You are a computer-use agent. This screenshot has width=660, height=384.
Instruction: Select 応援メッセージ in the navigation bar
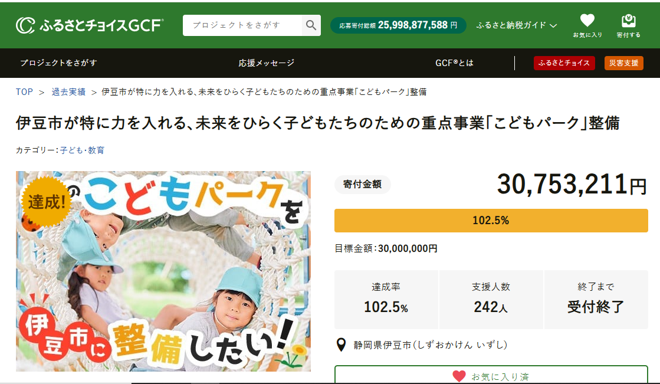point(266,63)
